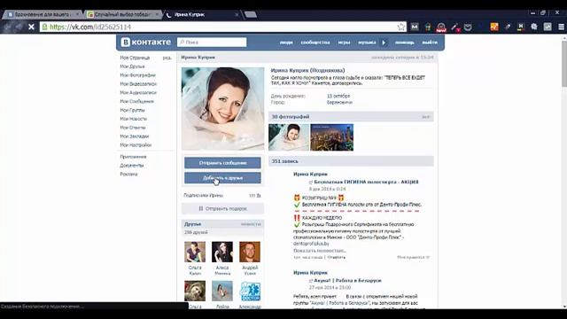Open Мои Ответы in the sidebar

coord(133,128)
